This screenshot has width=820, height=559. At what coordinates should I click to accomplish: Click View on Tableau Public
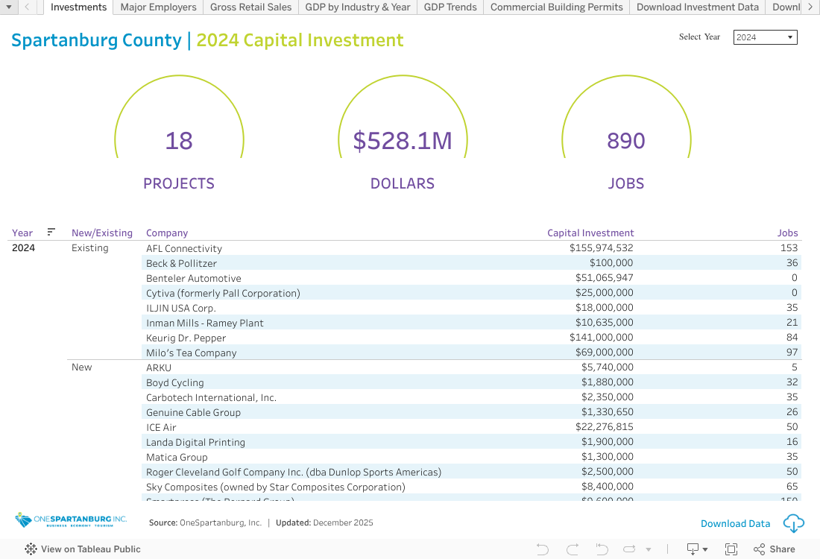click(x=90, y=549)
